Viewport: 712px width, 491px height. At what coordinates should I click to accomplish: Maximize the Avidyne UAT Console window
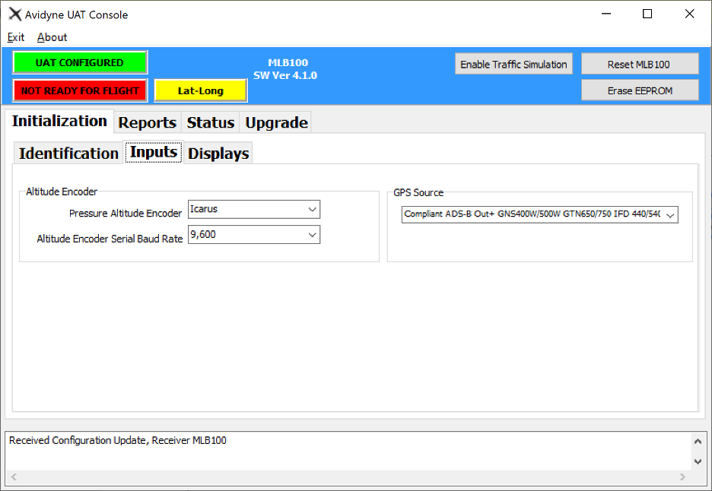(647, 14)
